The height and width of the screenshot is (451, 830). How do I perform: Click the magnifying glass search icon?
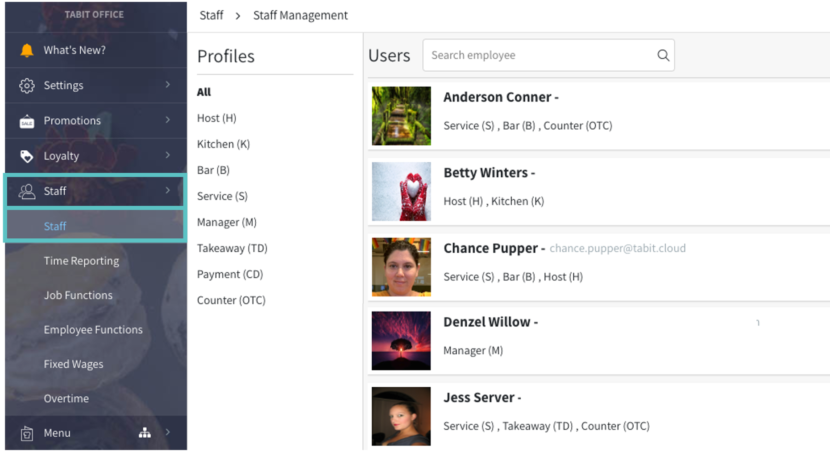pos(663,55)
